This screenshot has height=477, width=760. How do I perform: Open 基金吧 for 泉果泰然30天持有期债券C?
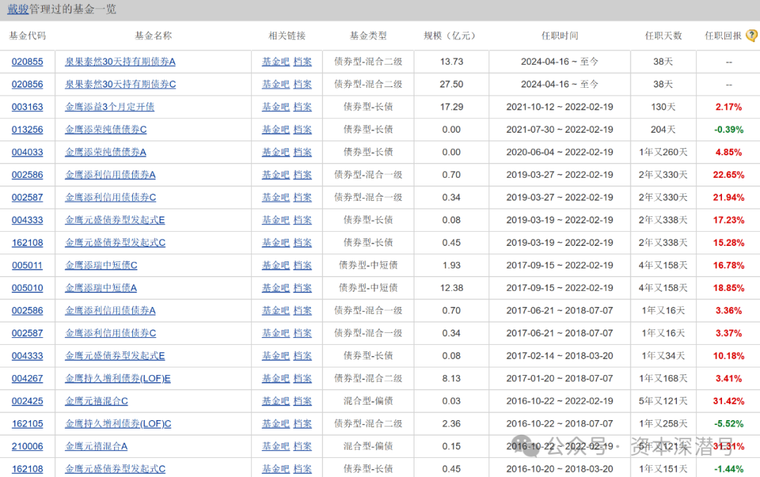tap(275, 84)
